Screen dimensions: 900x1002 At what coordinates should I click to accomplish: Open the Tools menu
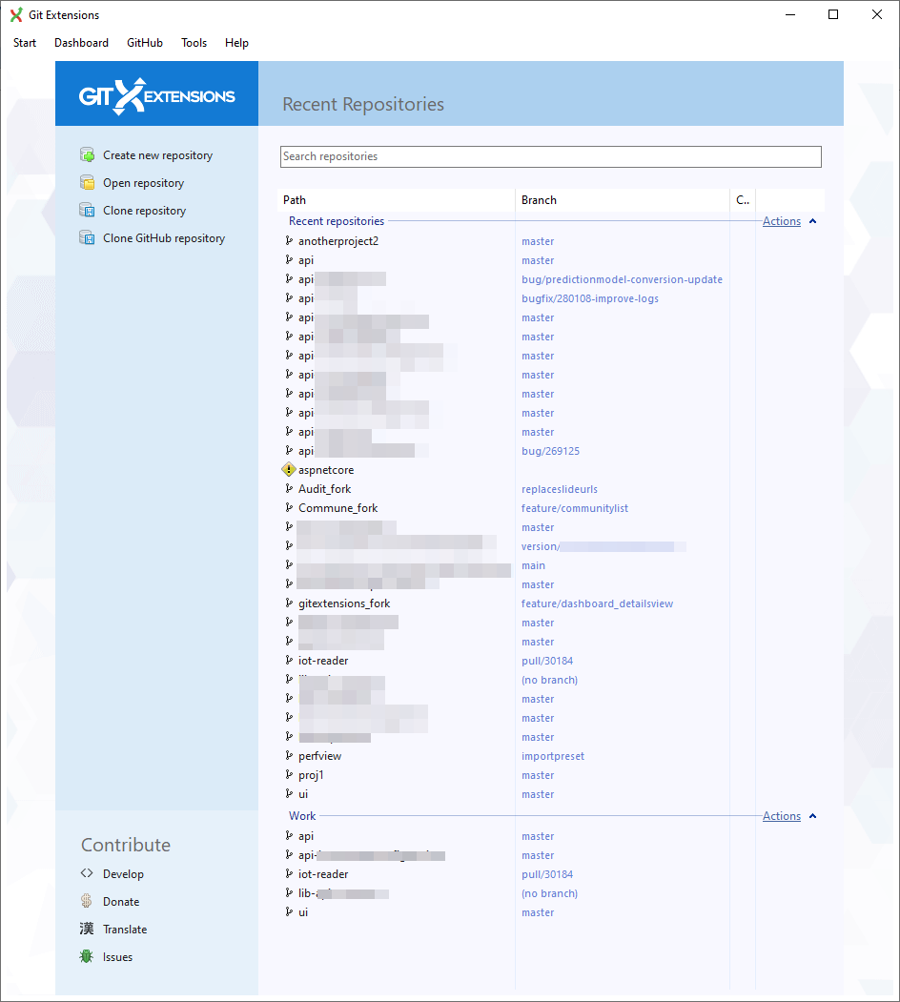(x=194, y=43)
